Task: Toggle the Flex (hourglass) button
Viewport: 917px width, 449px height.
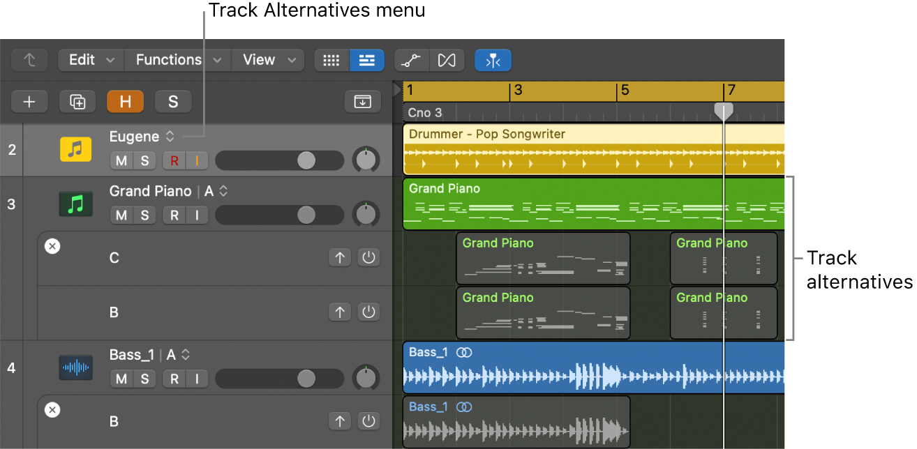Action: coord(447,60)
